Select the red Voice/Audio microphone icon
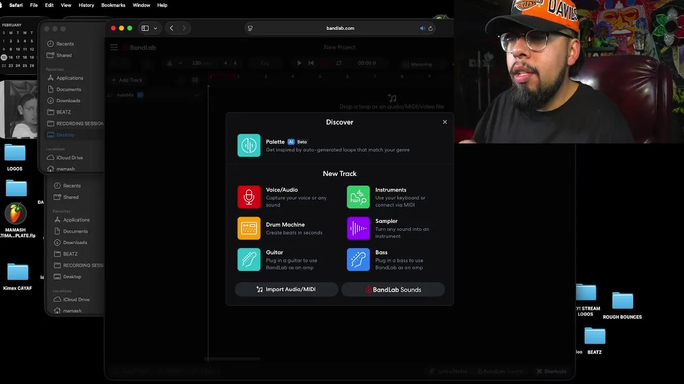This screenshot has width=684, height=384. pyautogui.click(x=249, y=197)
